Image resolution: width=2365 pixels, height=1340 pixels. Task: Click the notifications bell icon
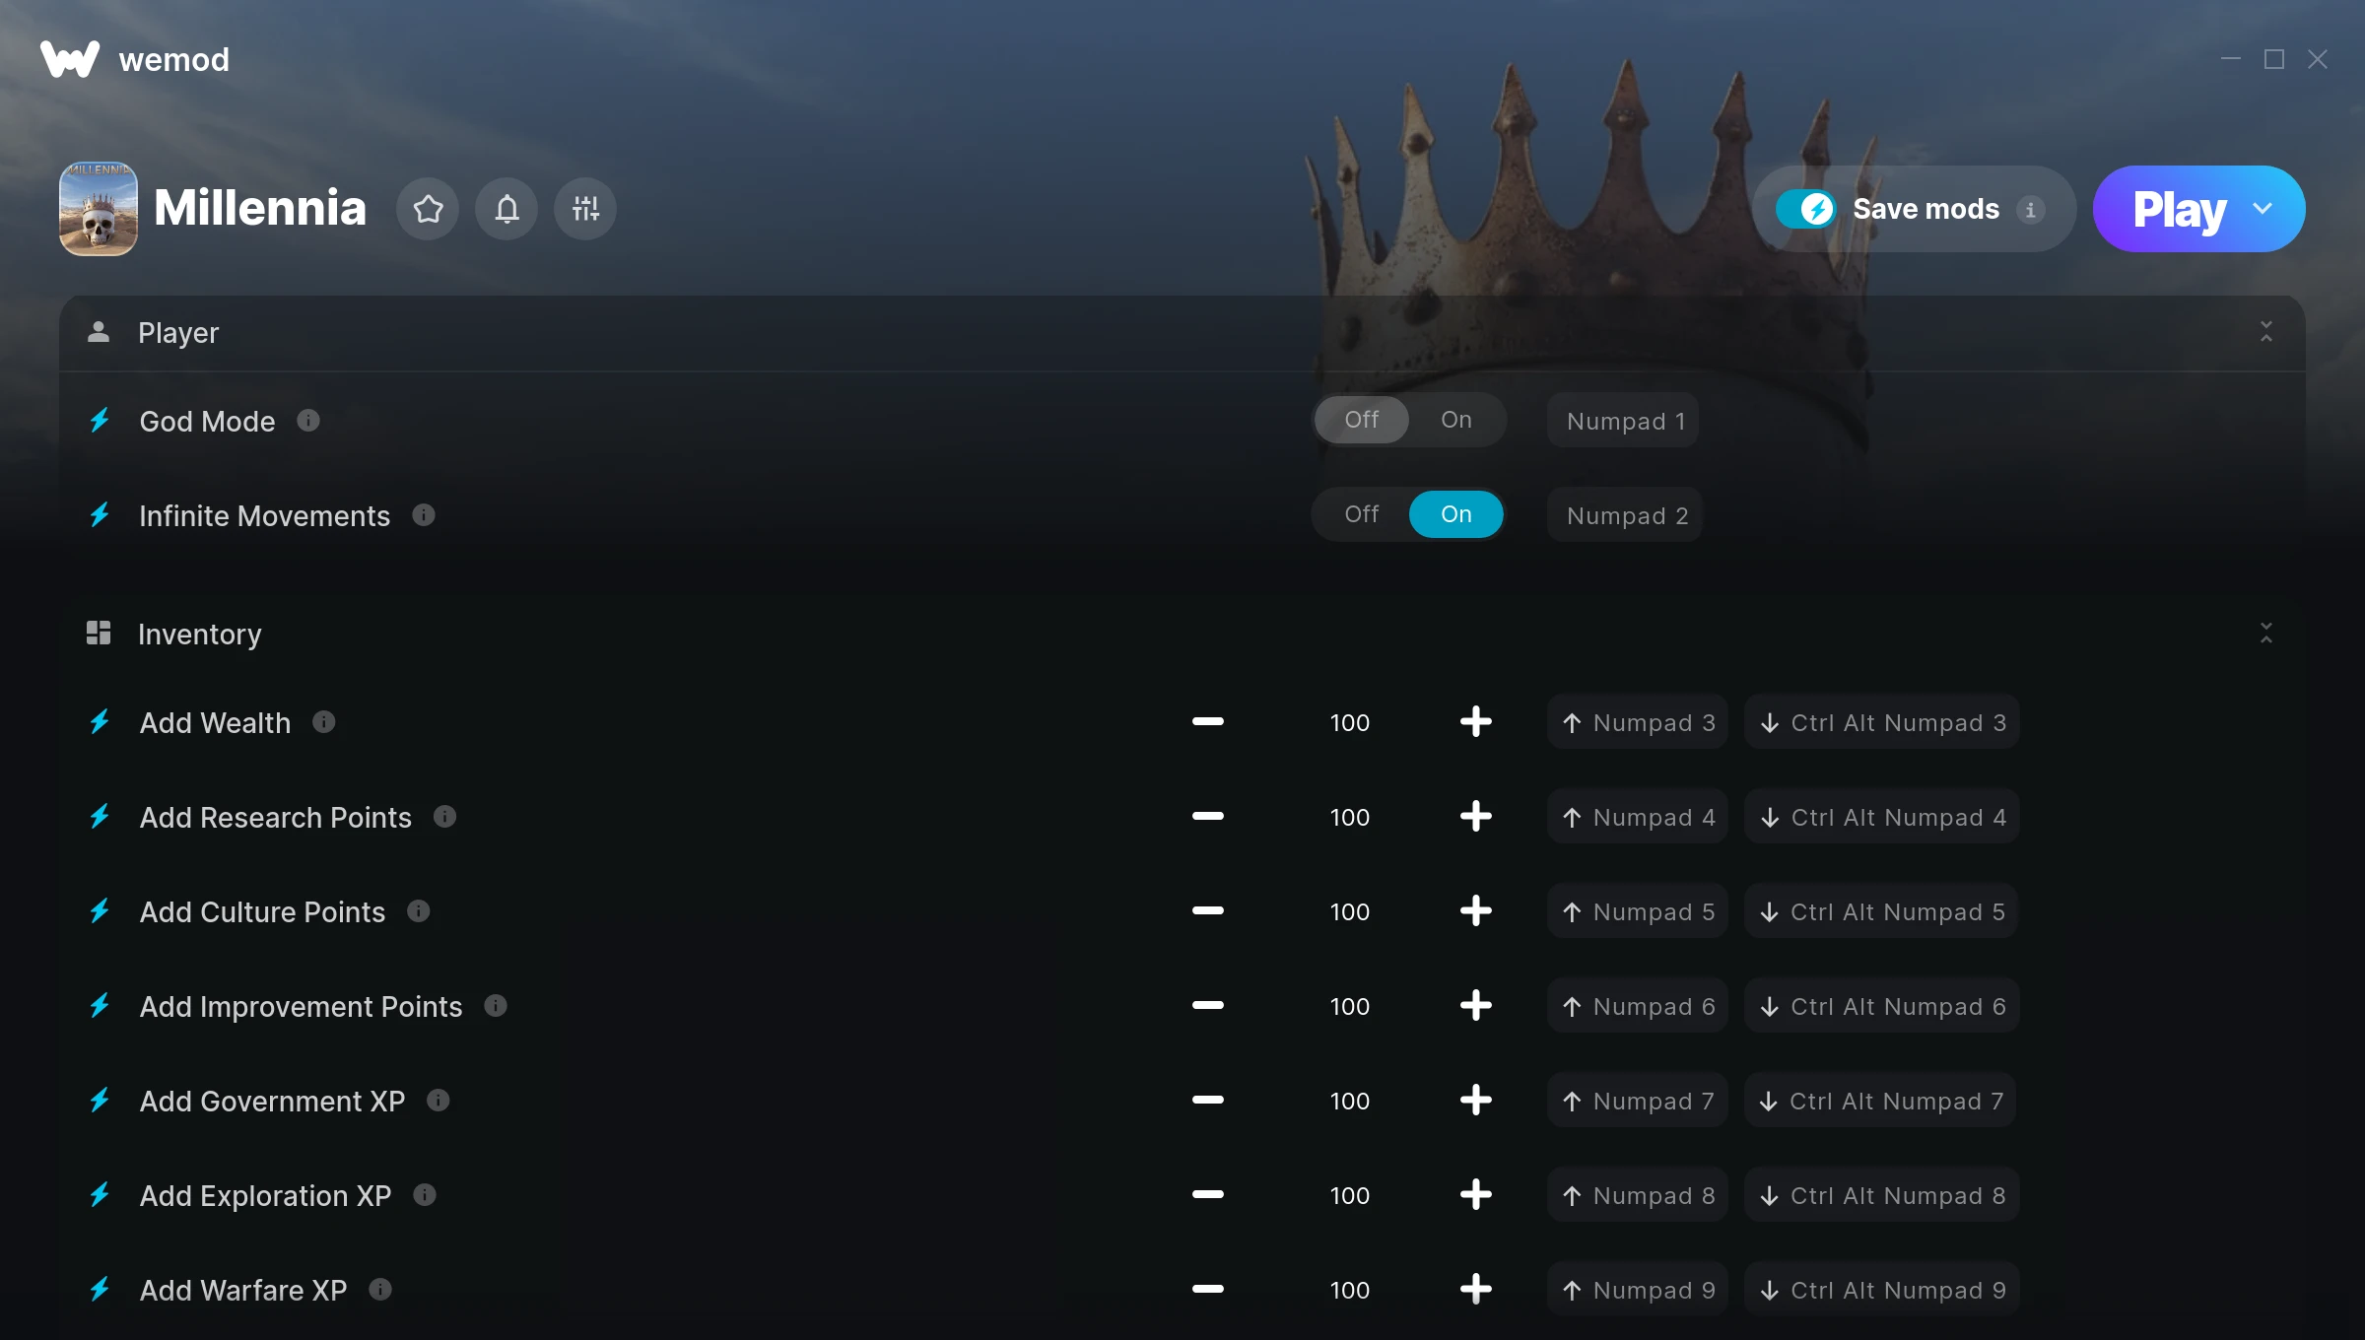point(507,208)
